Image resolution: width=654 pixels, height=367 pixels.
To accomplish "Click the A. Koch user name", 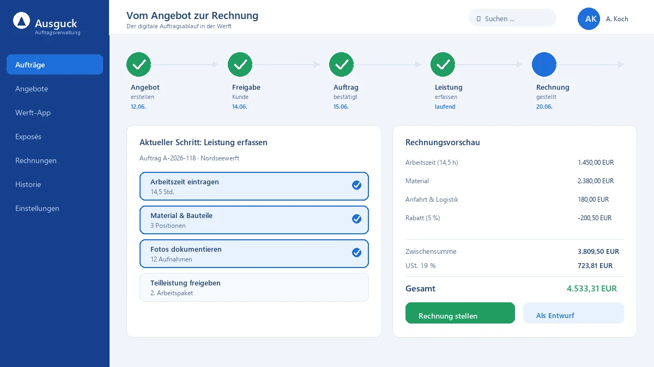I will coord(617,19).
